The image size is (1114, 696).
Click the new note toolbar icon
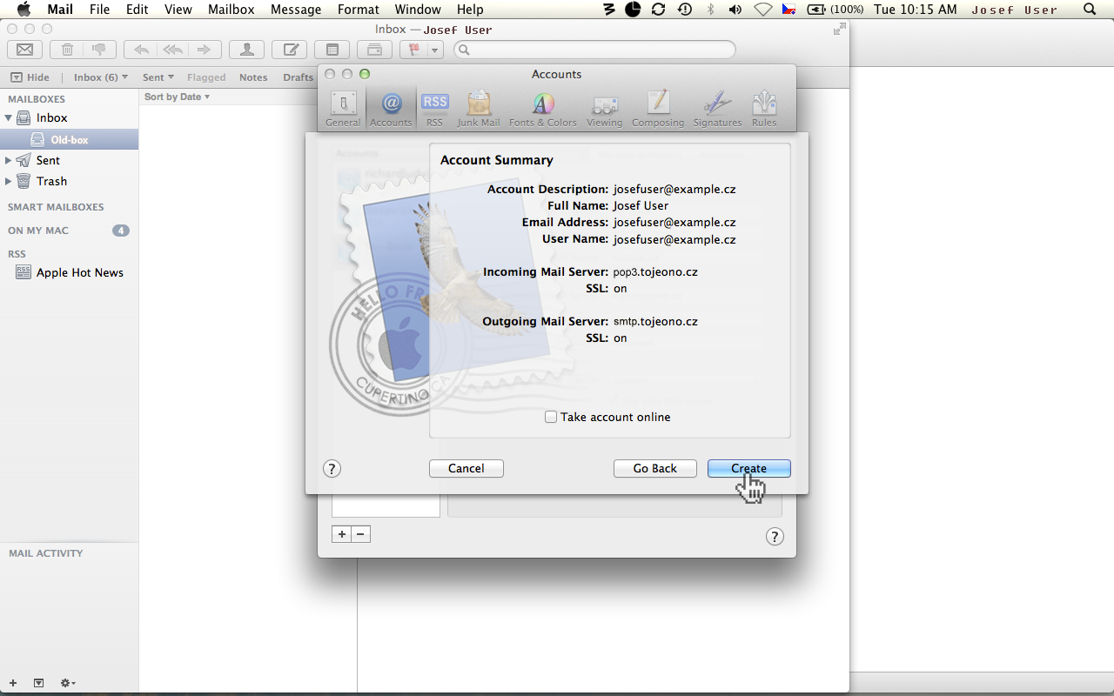(332, 50)
